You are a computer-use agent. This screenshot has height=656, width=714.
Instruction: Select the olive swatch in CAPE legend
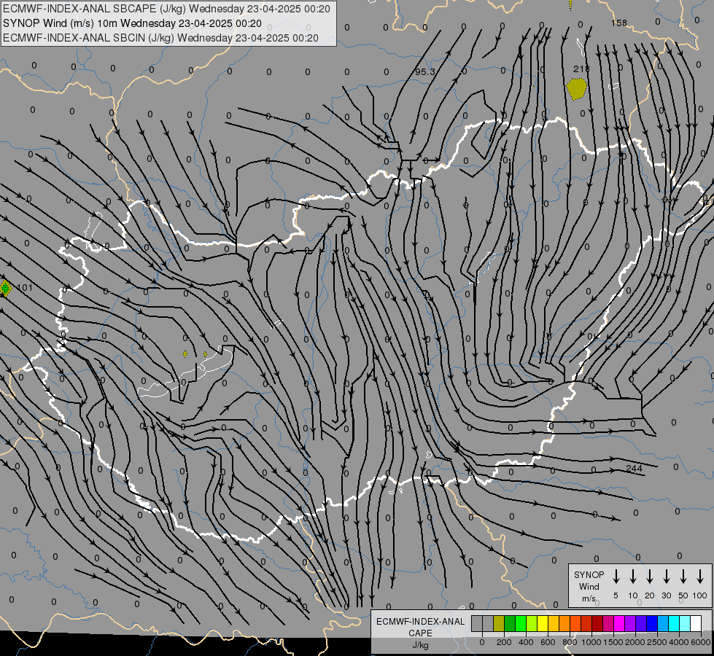499,623
